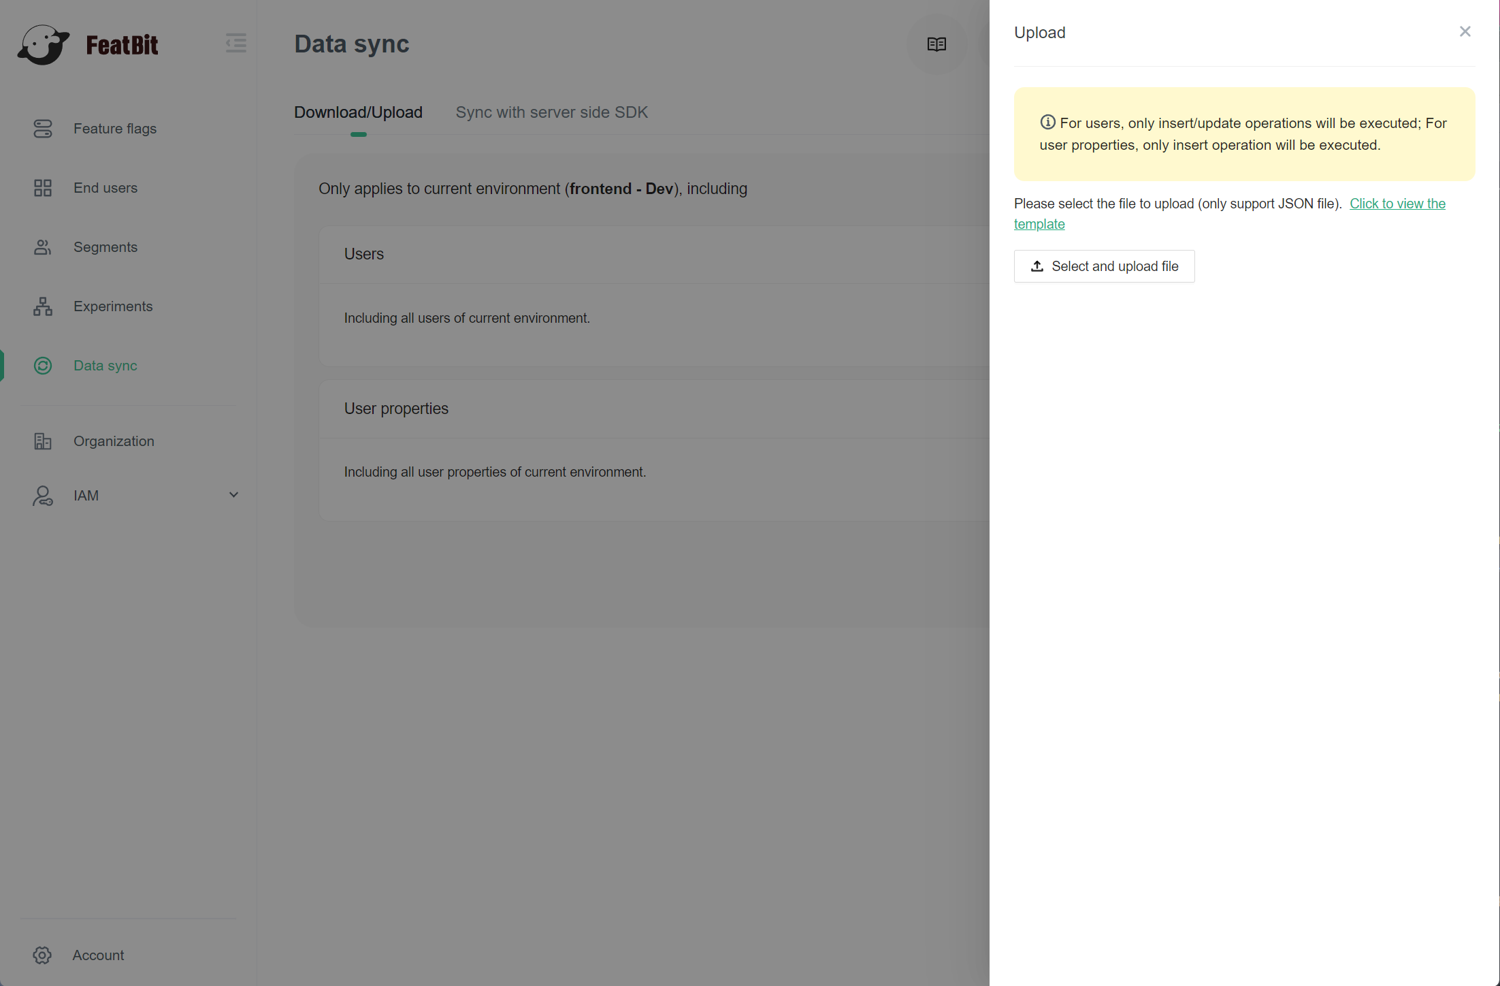This screenshot has width=1500, height=986.
Task: Open the Click to view the template link
Action: [1397, 204]
